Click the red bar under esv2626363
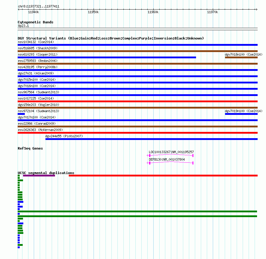The height and width of the screenshot is (259, 266). tap(137, 133)
